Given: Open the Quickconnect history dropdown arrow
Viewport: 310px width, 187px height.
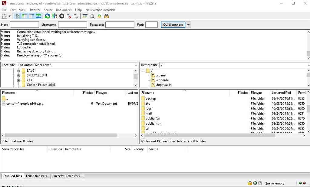Looking at the screenshot, I should [x=188, y=25].
